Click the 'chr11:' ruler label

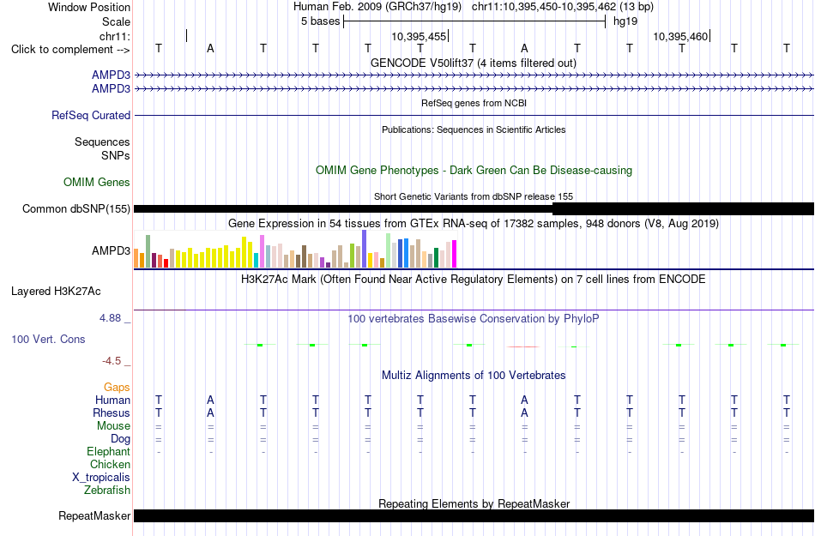(x=115, y=36)
